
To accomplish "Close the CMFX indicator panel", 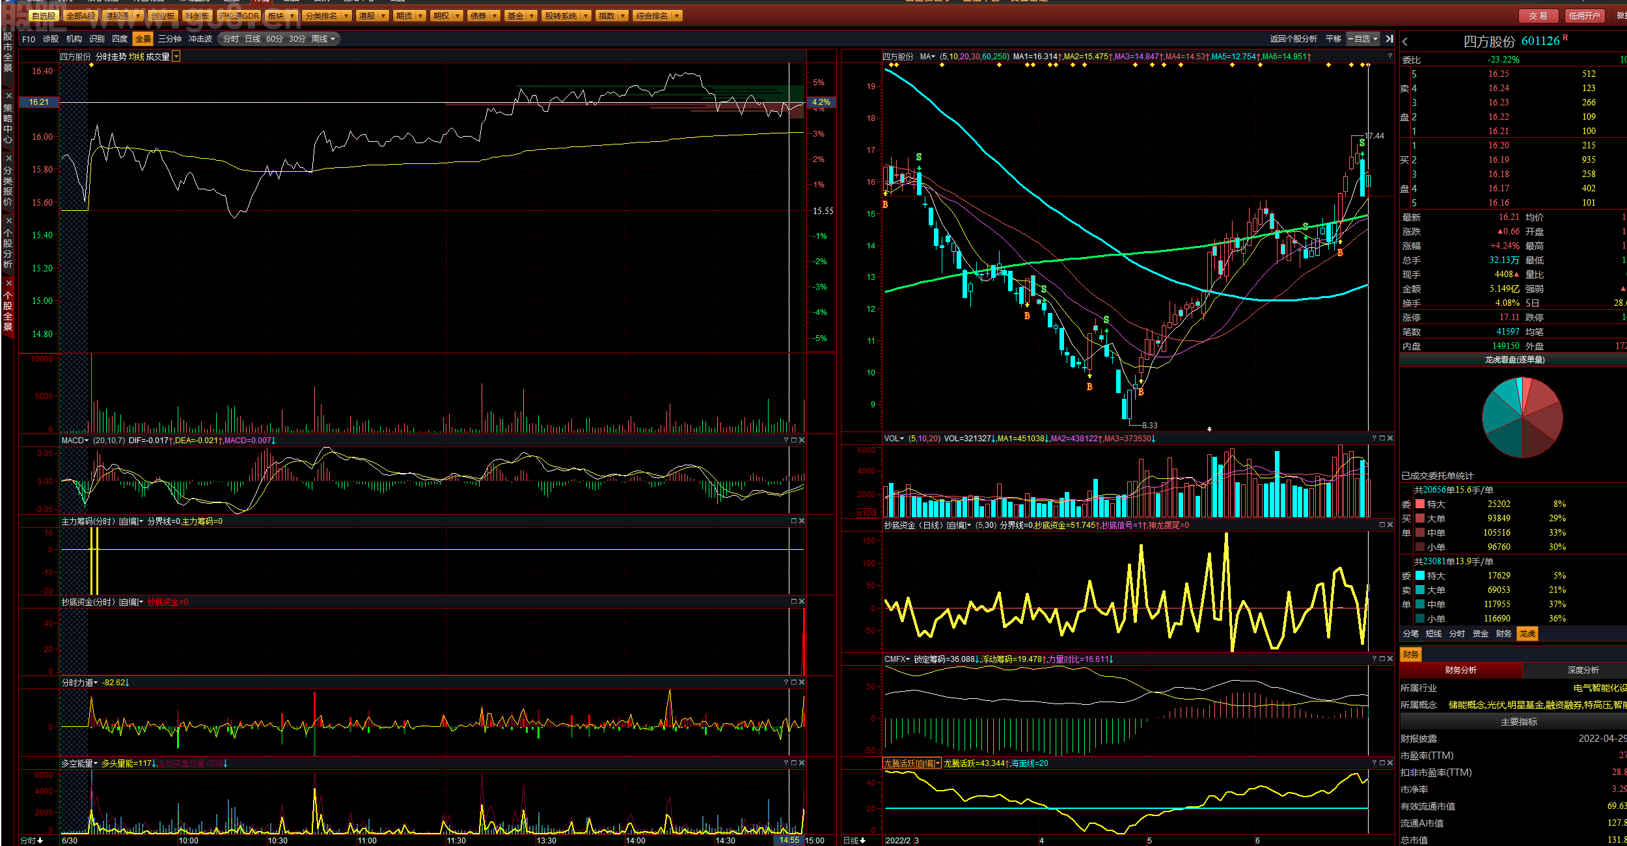I will (1390, 659).
